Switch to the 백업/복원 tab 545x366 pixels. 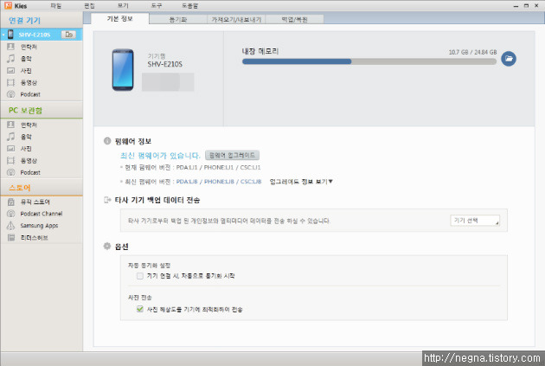tap(294, 19)
